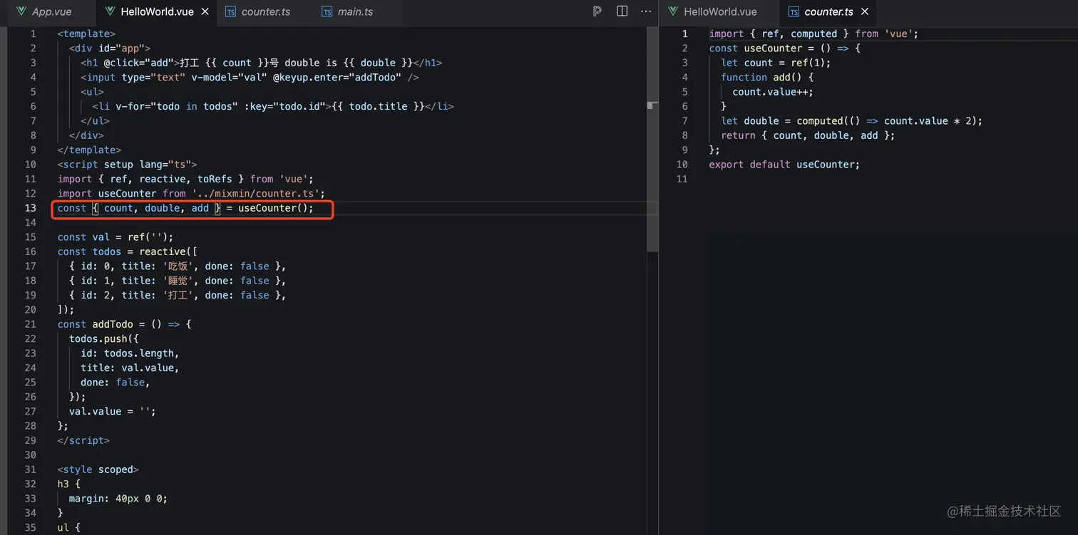Click the TS icon on the left counter.ts tab
Image resolution: width=1078 pixels, height=535 pixels.
point(230,11)
